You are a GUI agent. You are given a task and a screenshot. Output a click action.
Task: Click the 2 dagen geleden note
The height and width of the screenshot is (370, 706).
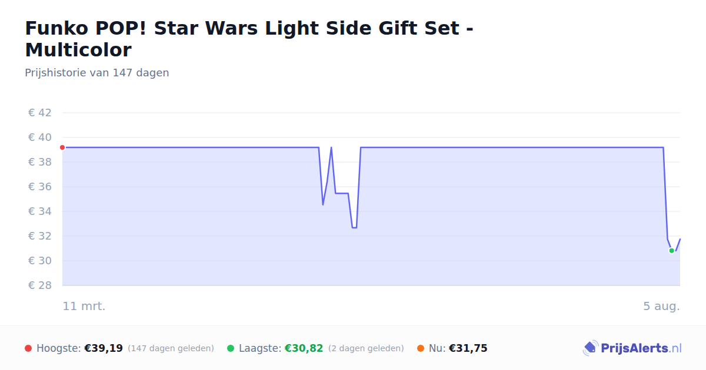coord(366,348)
